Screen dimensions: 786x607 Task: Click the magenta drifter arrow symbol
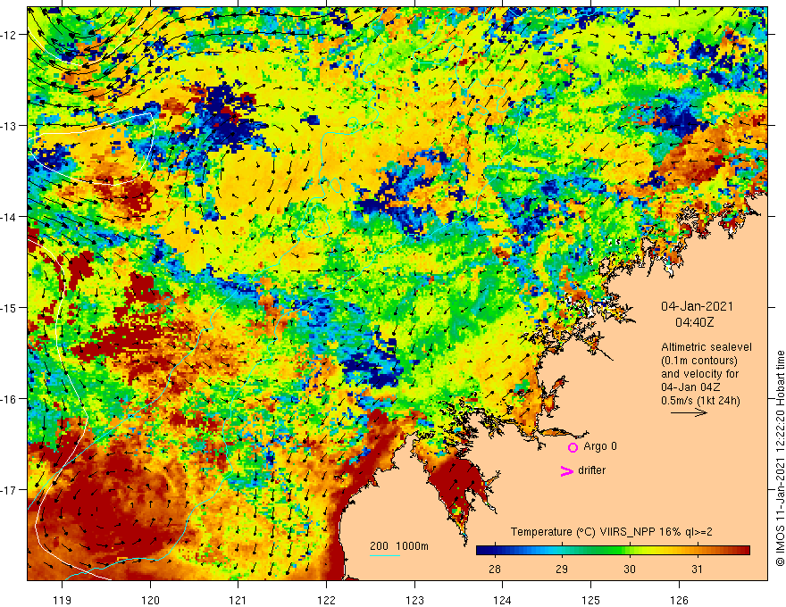tap(566, 470)
